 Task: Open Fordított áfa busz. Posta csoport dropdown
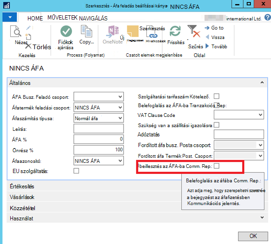click(x=260, y=145)
